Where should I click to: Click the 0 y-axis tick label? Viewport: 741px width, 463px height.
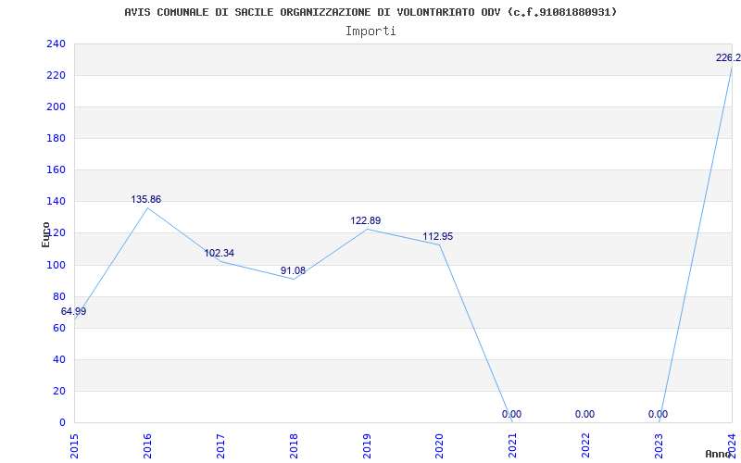pos(62,423)
